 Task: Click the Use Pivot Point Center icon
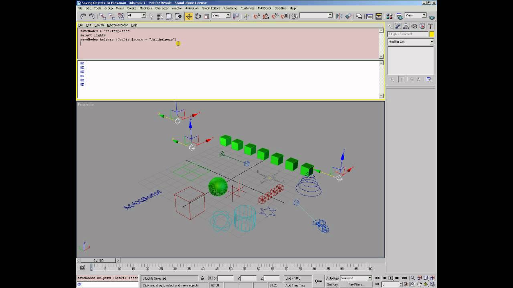(236, 16)
